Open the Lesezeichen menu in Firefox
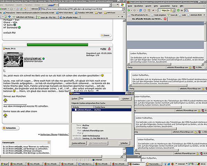 coord(166,6)
